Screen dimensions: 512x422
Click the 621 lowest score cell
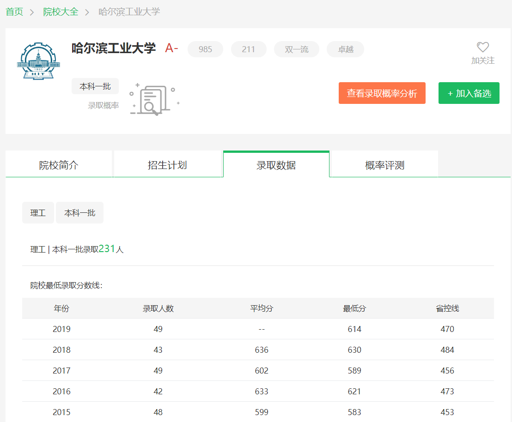click(x=354, y=392)
